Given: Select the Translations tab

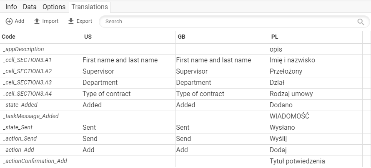Looking at the screenshot, I should pos(90,7).
